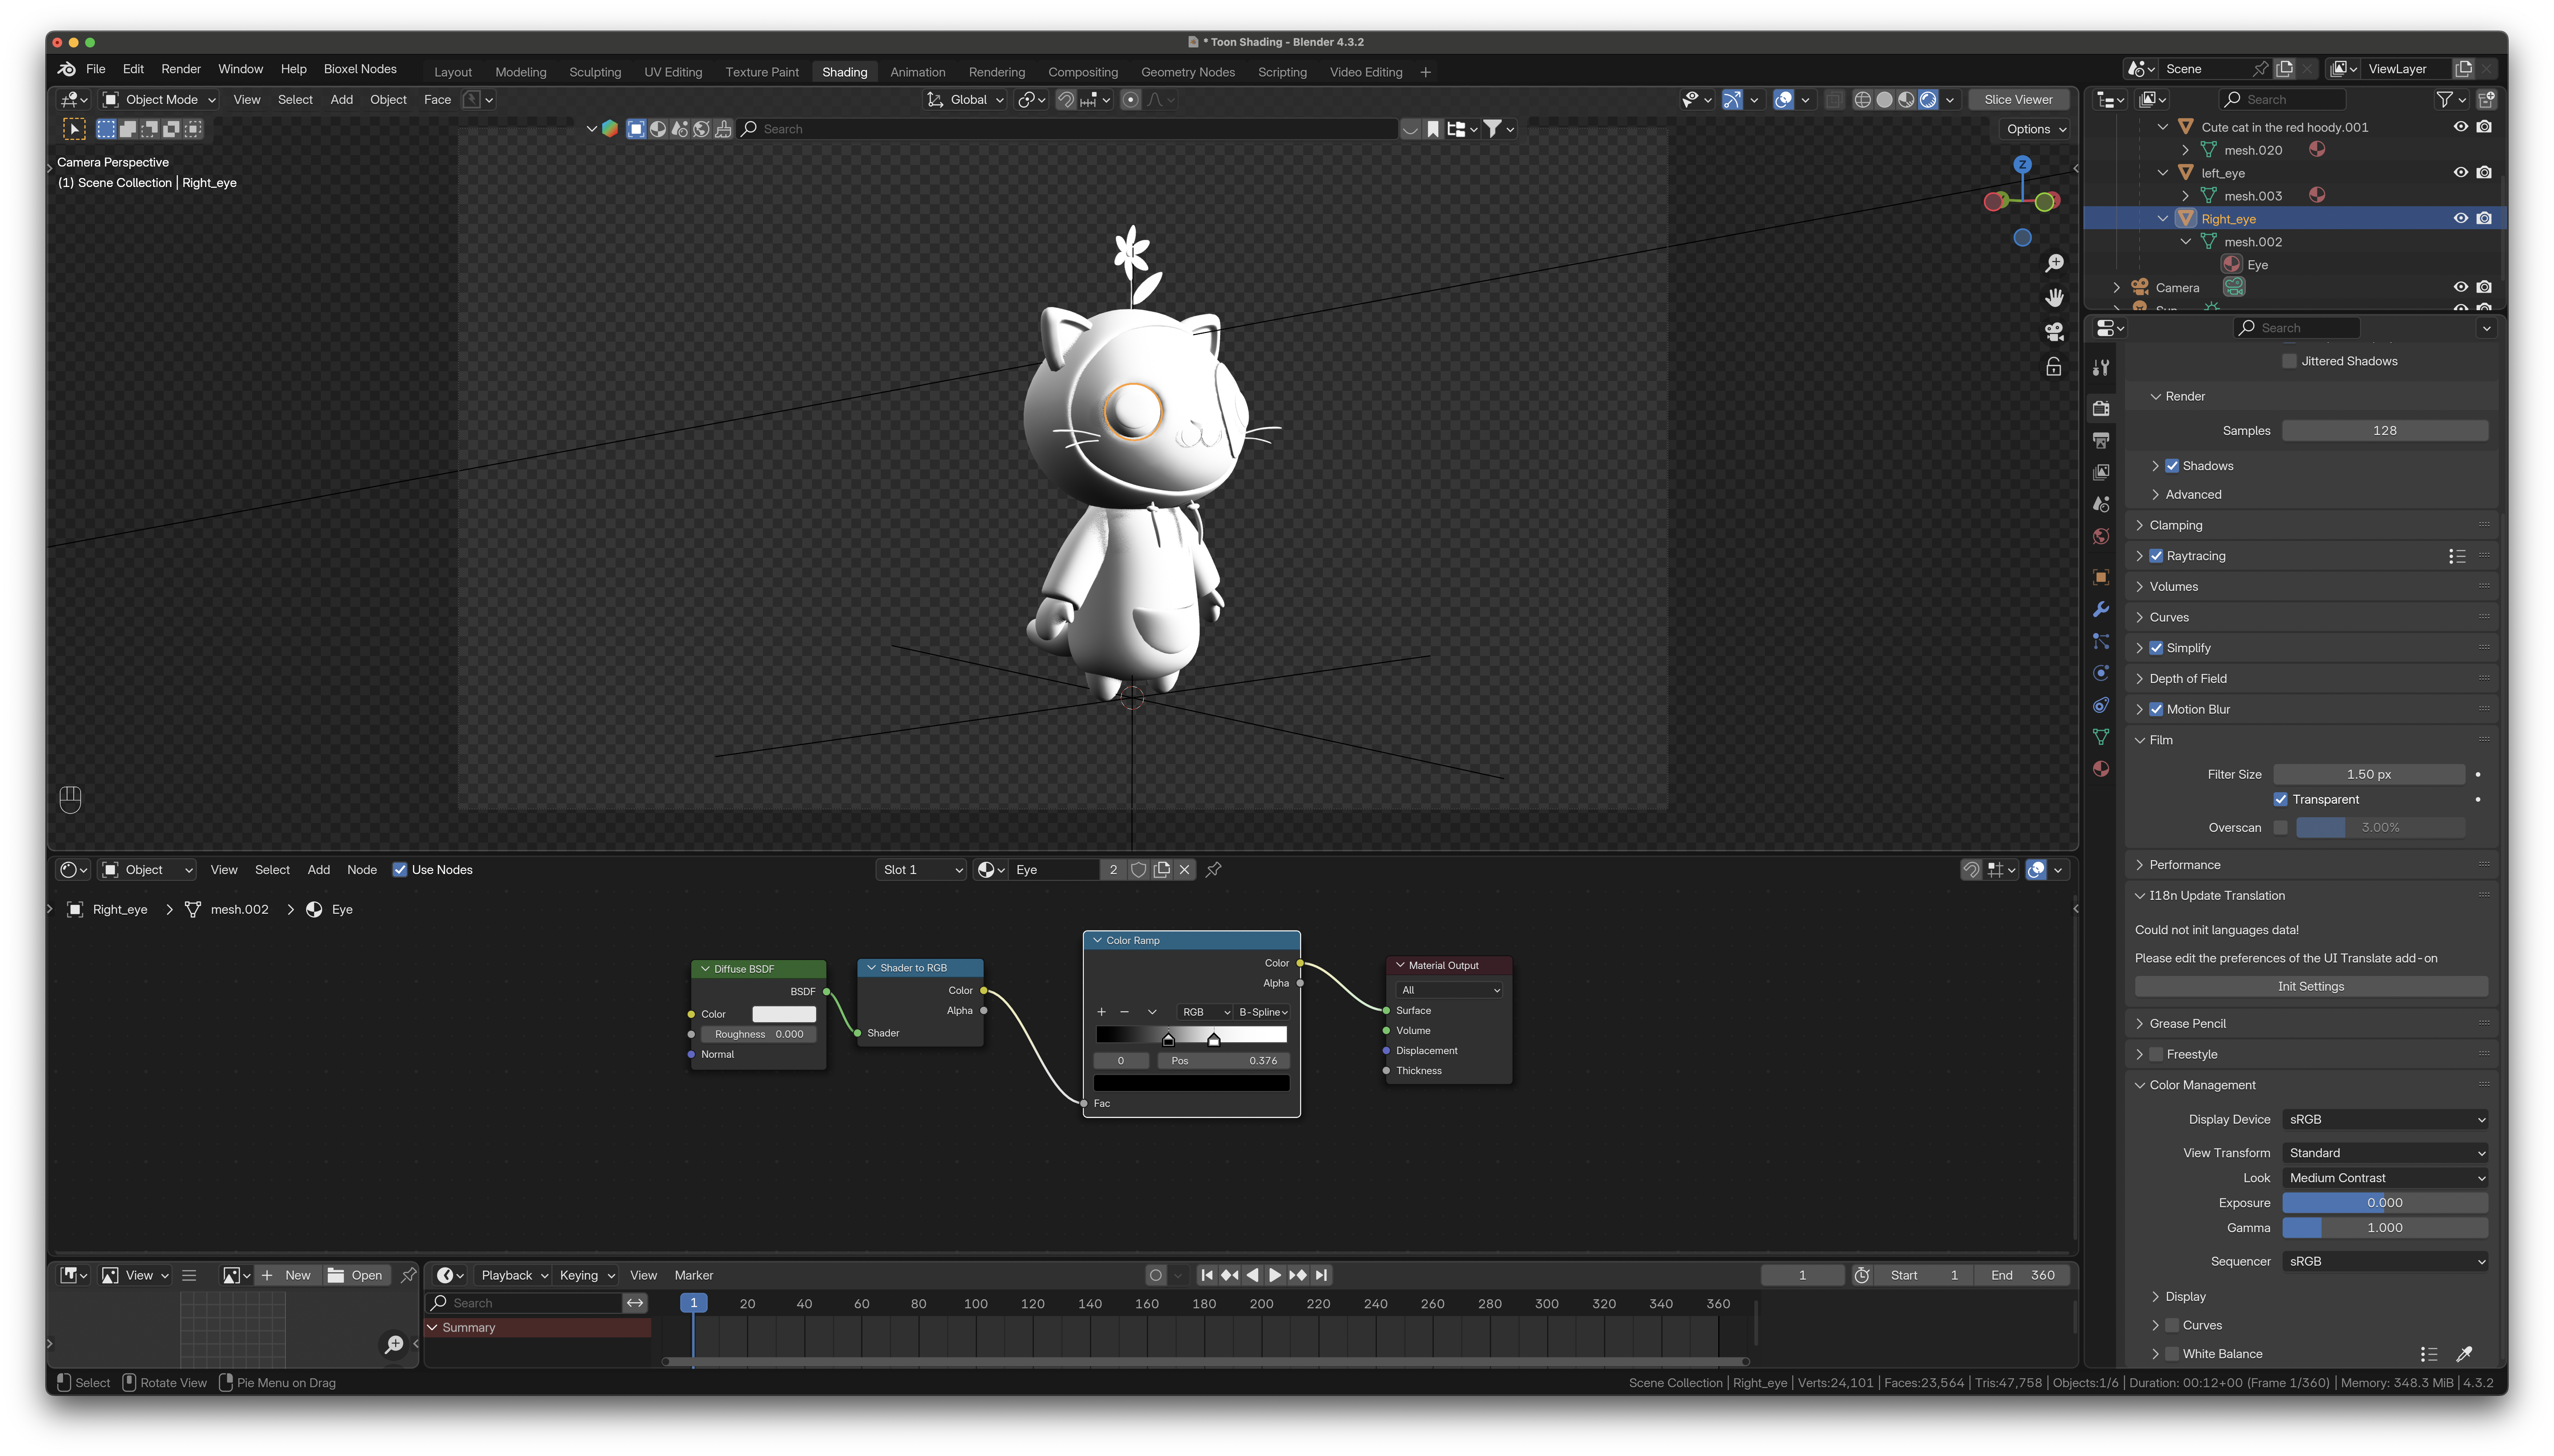Screen dimensions: 2554x1456
Task: Switch viewport to solid shading
Action: click(1884, 99)
